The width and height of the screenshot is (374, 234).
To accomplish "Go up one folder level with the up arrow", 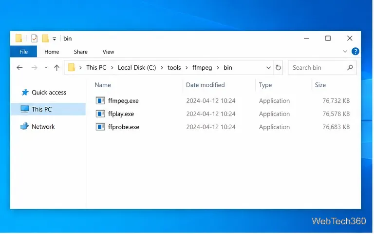I will click(56, 68).
